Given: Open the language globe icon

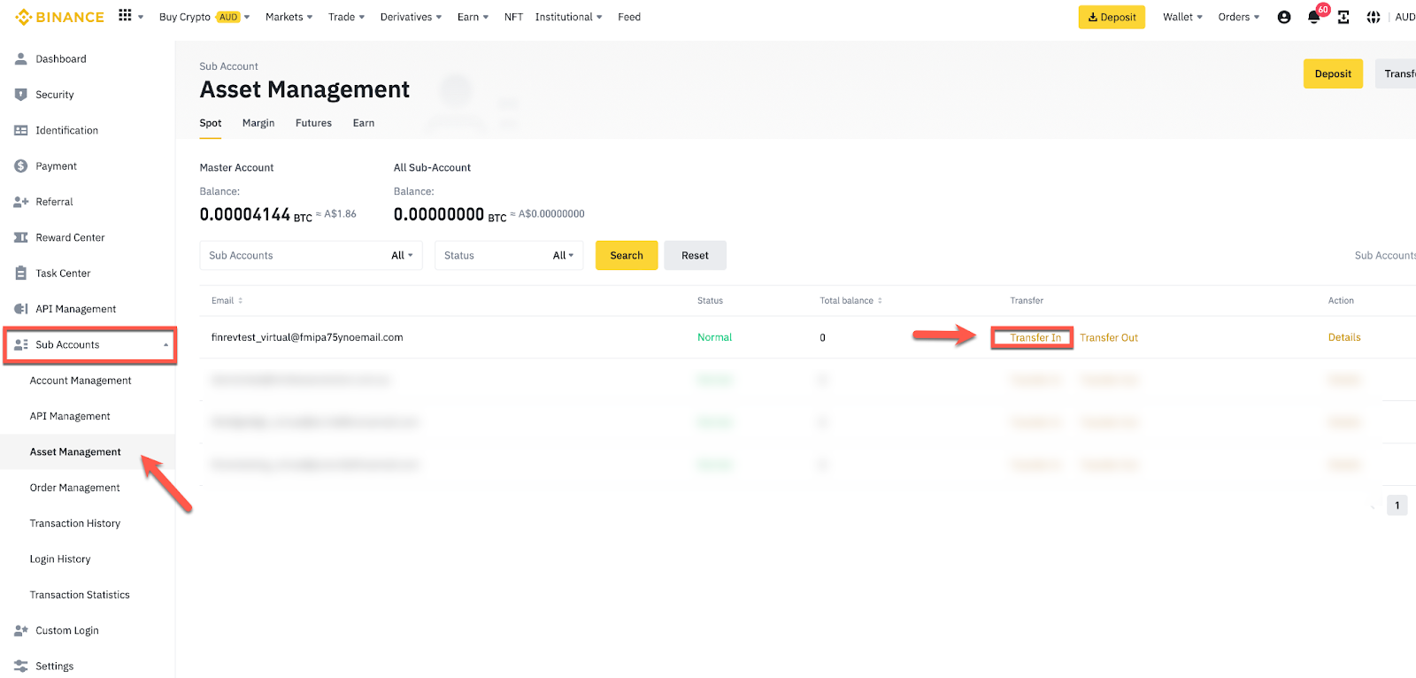Looking at the screenshot, I should [1374, 17].
